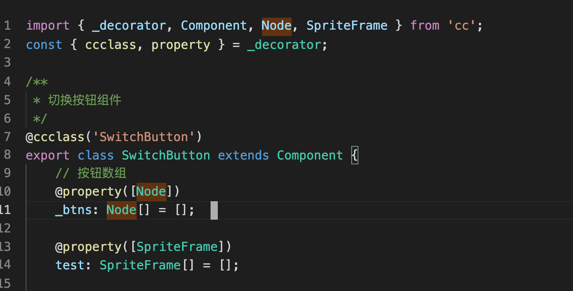The image size is (573, 291).
Task: Click ccclass in the const destructuring
Action: coord(111,44)
